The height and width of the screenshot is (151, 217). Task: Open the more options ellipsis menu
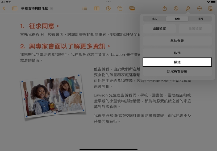(199, 9)
